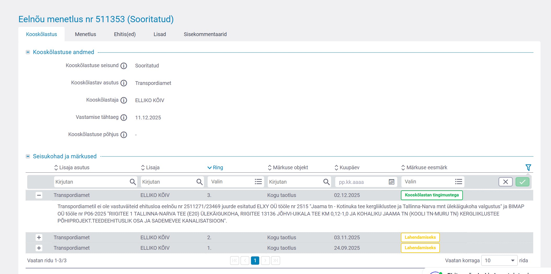Click info icon beside Kooskõlastav asutus
This screenshot has height=274, width=551.
124,83
